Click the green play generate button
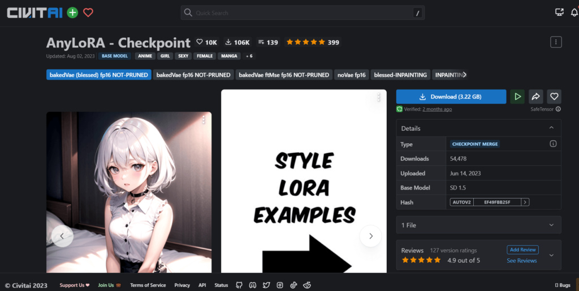The width and height of the screenshot is (579, 291). click(x=517, y=96)
